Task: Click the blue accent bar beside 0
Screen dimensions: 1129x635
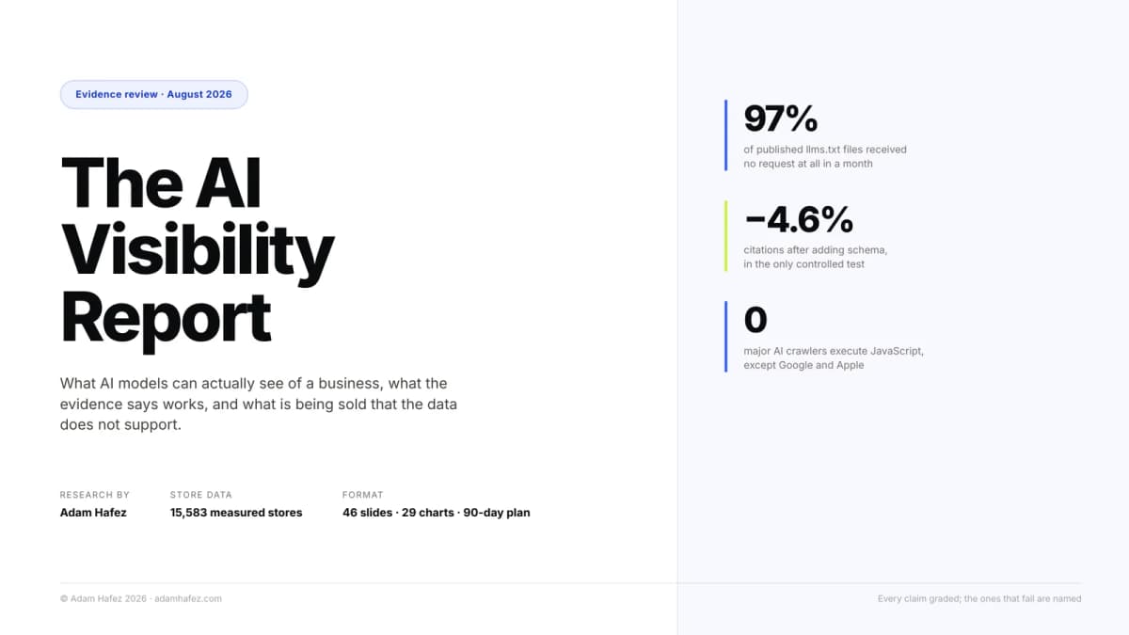Action: click(x=726, y=337)
